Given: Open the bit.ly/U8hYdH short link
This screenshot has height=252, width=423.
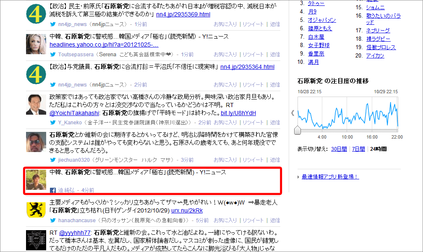Looking at the screenshot, I should (238, 113).
